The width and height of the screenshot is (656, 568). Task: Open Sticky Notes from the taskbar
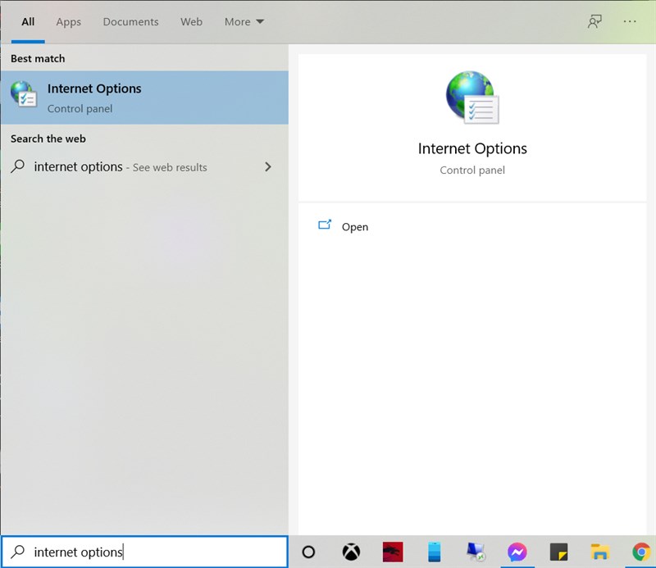point(558,552)
